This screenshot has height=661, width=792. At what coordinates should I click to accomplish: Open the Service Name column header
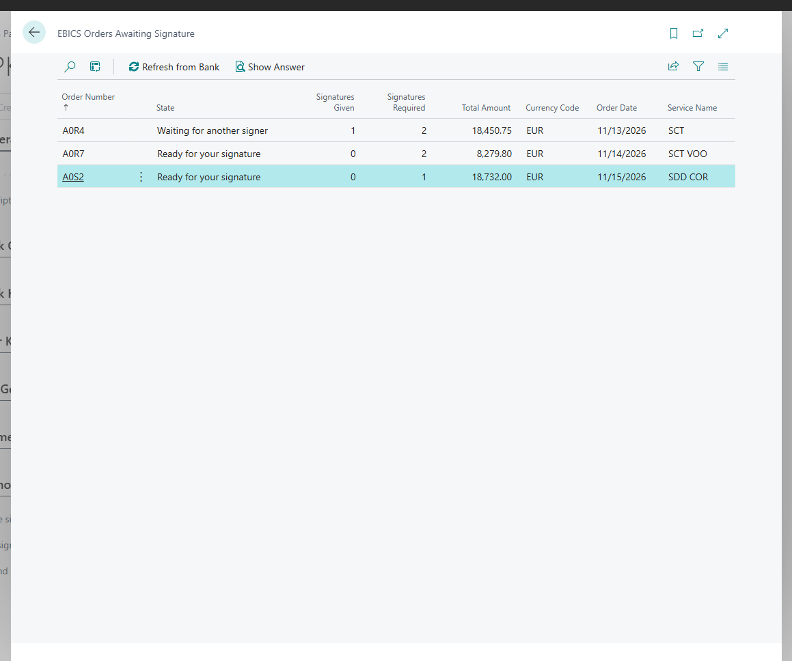(x=692, y=108)
